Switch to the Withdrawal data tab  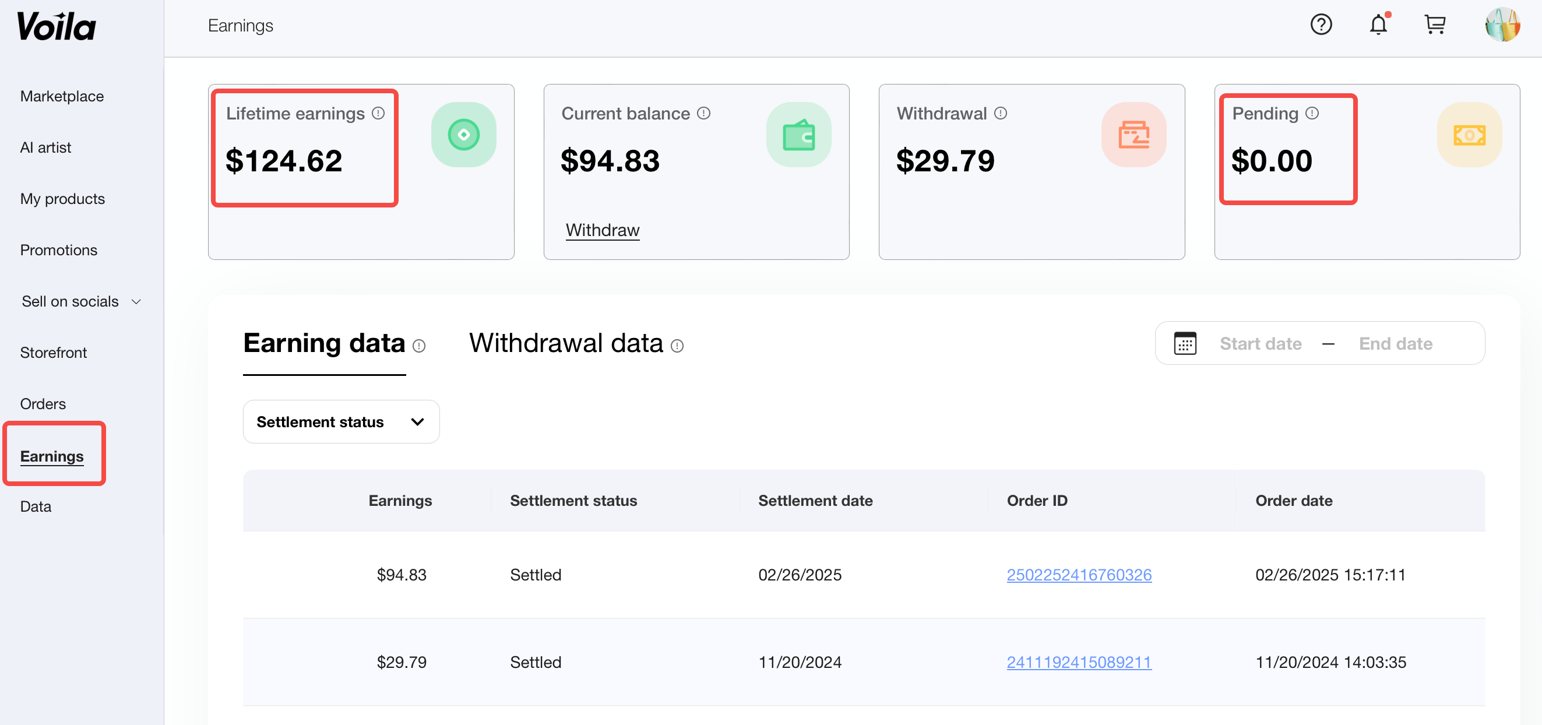tap(566, 343)
